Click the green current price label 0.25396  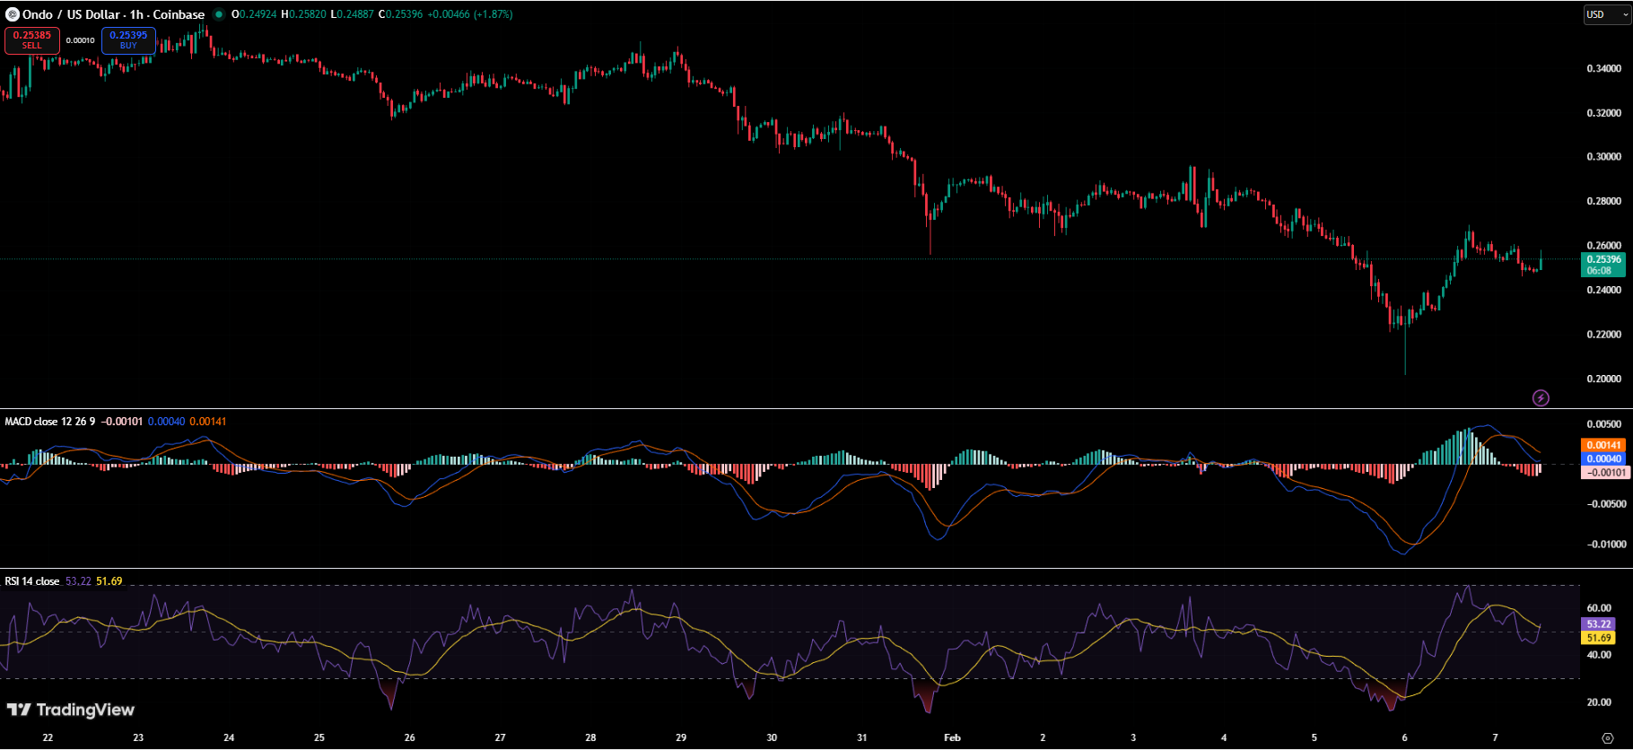pyautogui.click(x=1603, y=265)
